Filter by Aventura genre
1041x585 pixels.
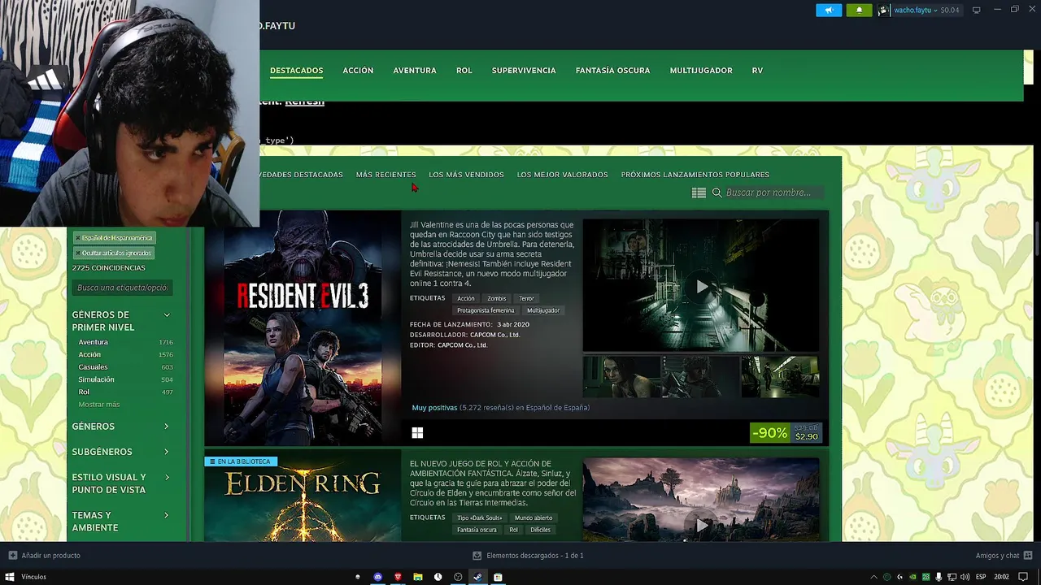pyautogui.click(x=94, y=342)
